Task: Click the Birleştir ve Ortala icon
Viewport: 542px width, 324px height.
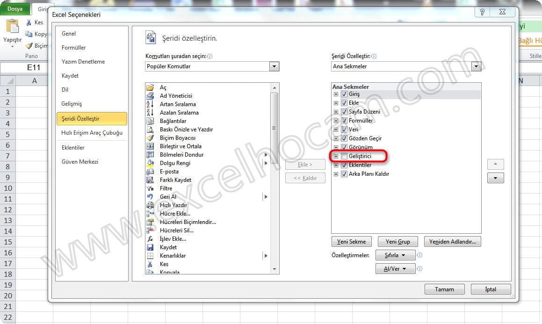Action: point(150,146)
